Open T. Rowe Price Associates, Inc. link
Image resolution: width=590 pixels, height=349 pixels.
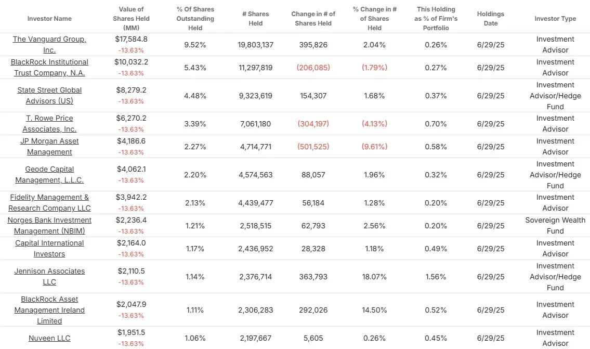[49, 123]
